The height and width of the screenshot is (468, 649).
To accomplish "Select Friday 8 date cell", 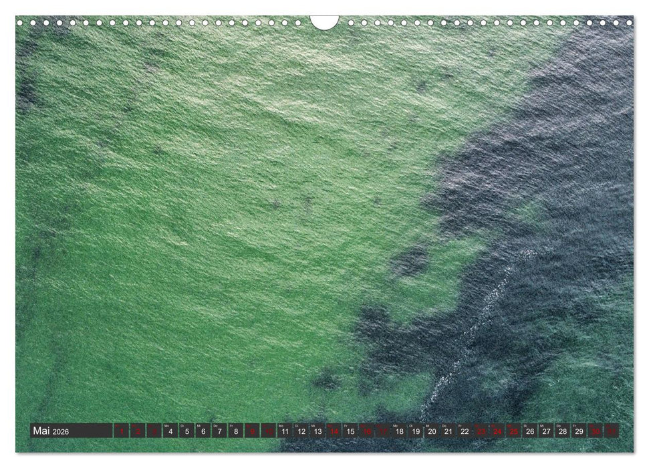I will point(235,431).
